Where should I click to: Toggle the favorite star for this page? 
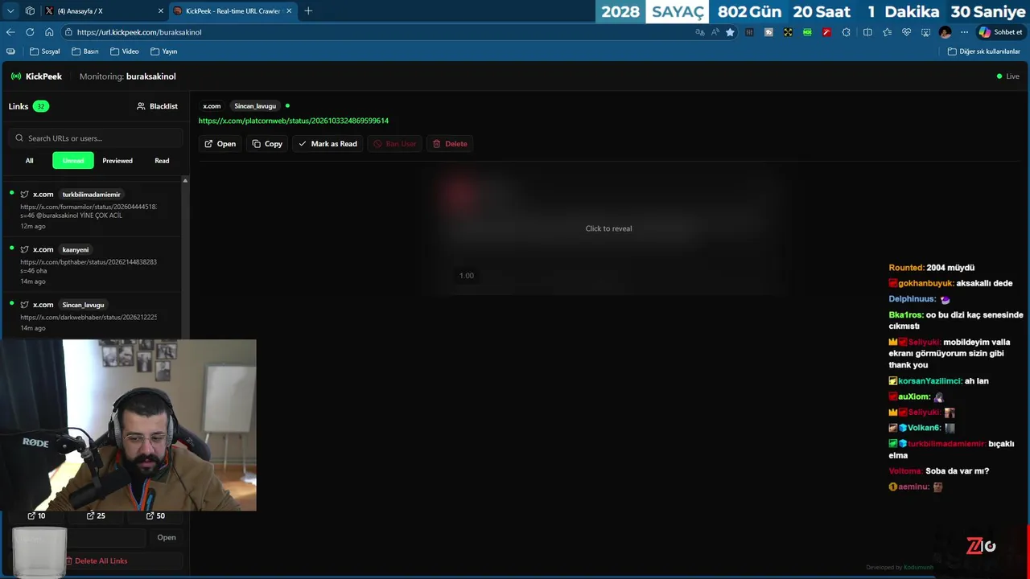[x=730, y=32]
